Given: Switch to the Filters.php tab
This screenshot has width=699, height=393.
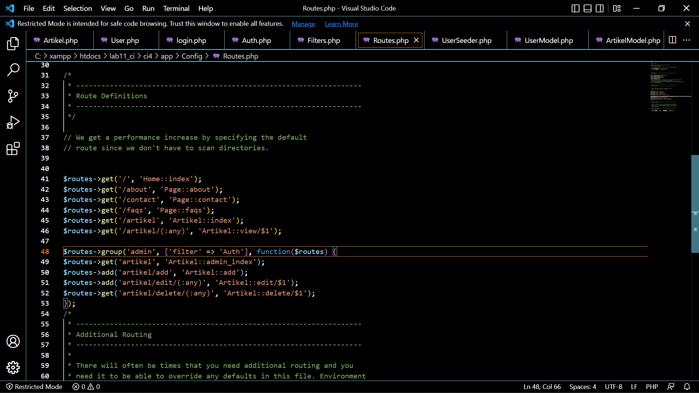Looking at the screenshot, I should [x=323, y=40].
